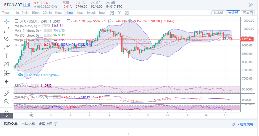Viewport: 259px width, 136px height.
Task: Pick the text annotation tool
Action: [7, 56]
